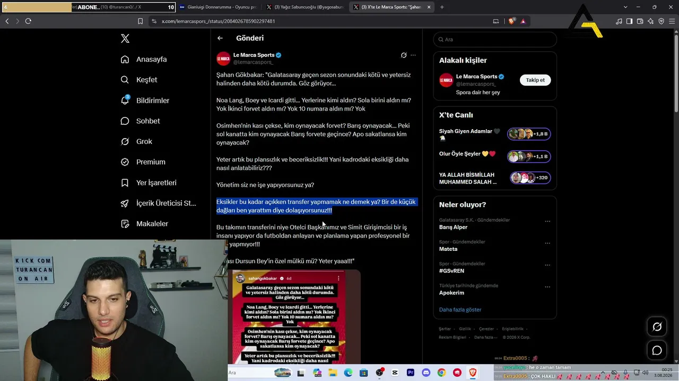This screenshot has height=381, width=679.
Task: Open Le Marca Sports in Alakalı kişiler
Action: [x=476, y=77]
